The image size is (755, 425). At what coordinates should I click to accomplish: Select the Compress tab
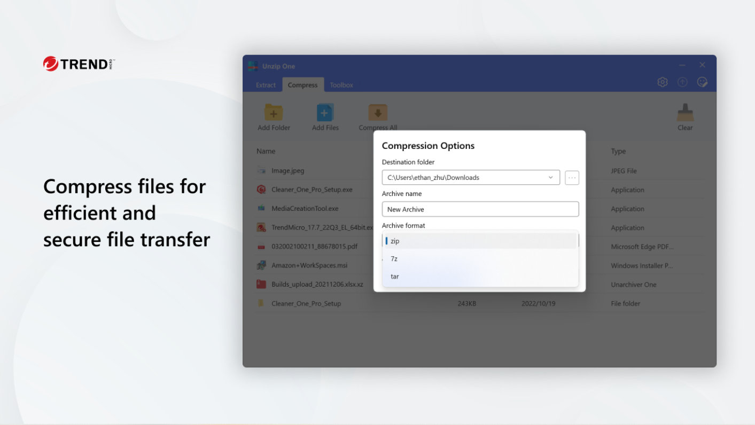click(x=302, y=85)
